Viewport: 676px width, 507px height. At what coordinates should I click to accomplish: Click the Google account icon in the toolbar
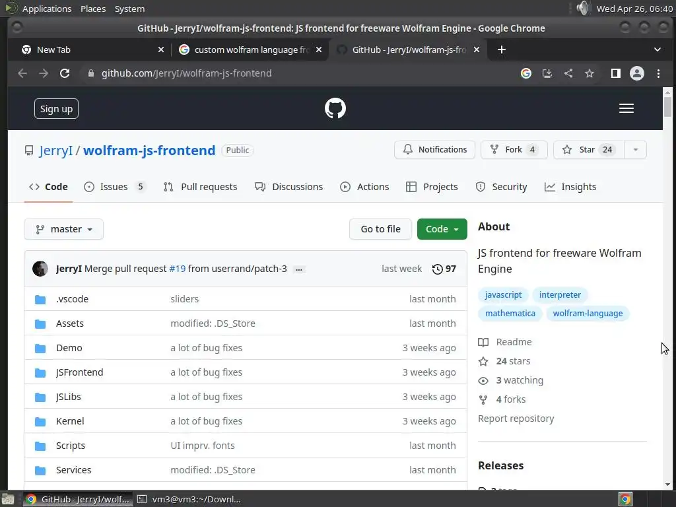[526, 73]
